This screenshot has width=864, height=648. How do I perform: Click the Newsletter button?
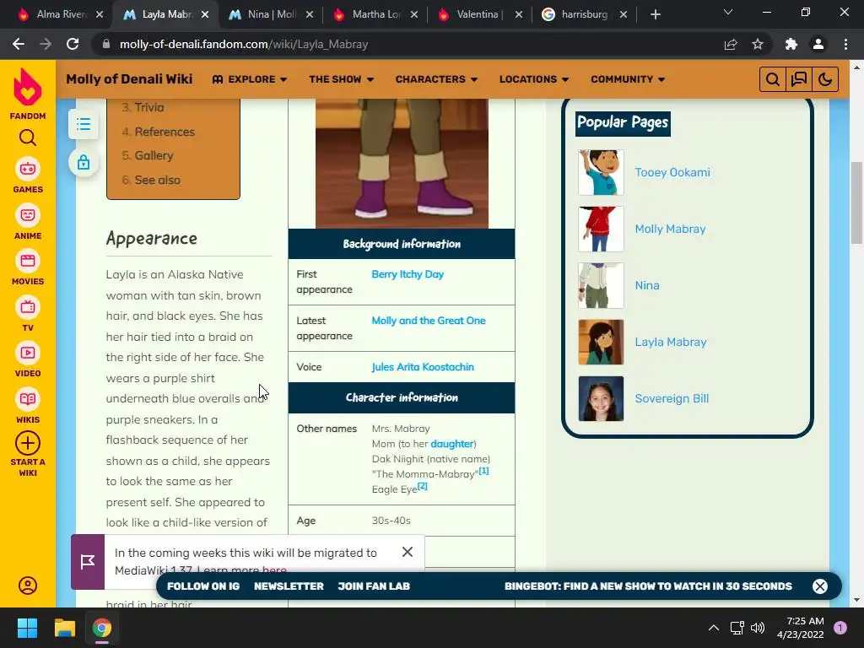289,586
